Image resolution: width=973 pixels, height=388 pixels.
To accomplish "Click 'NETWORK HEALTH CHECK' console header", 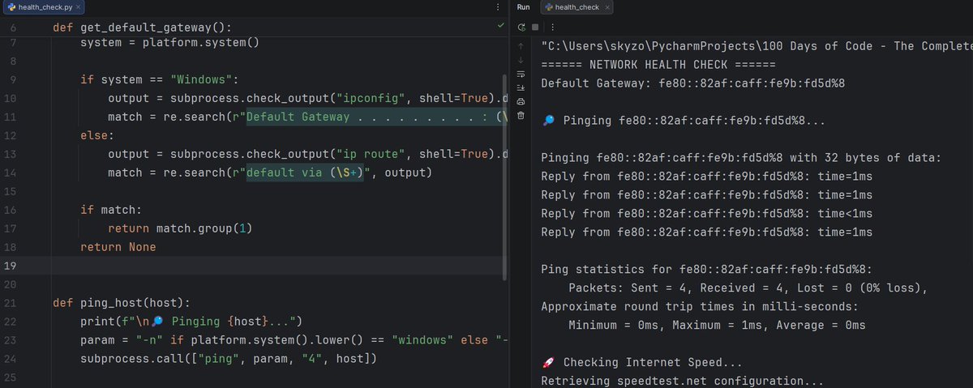I will [x=658, y=64].
